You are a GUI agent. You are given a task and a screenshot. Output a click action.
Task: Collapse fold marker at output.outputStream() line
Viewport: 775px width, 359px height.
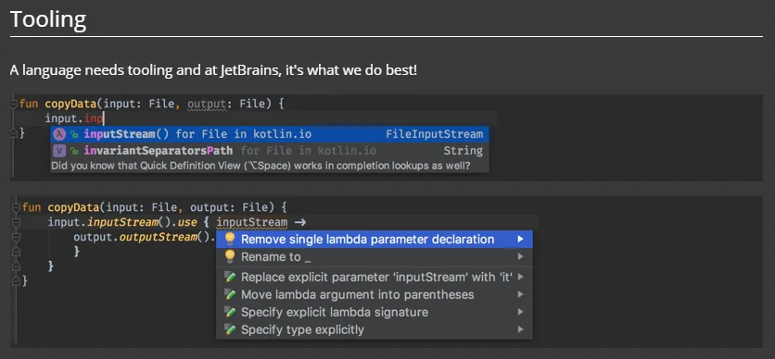coord(17,238)
